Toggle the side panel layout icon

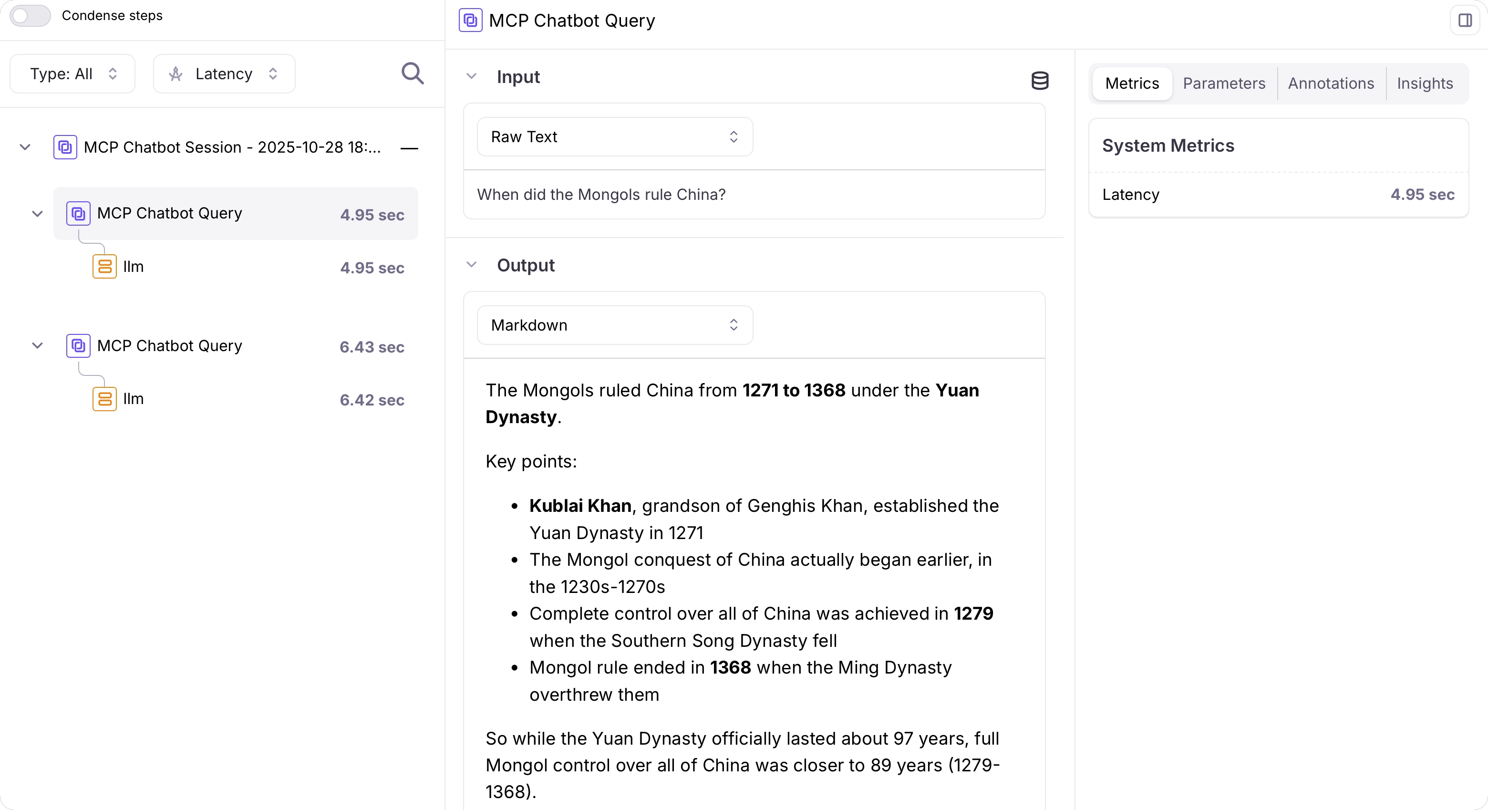pyautogui.click(x=1465, y=20)
